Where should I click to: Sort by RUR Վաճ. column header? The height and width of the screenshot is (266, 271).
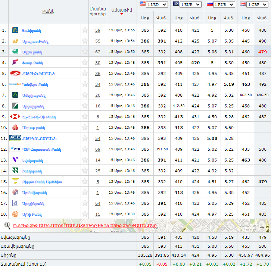[229, 18]
